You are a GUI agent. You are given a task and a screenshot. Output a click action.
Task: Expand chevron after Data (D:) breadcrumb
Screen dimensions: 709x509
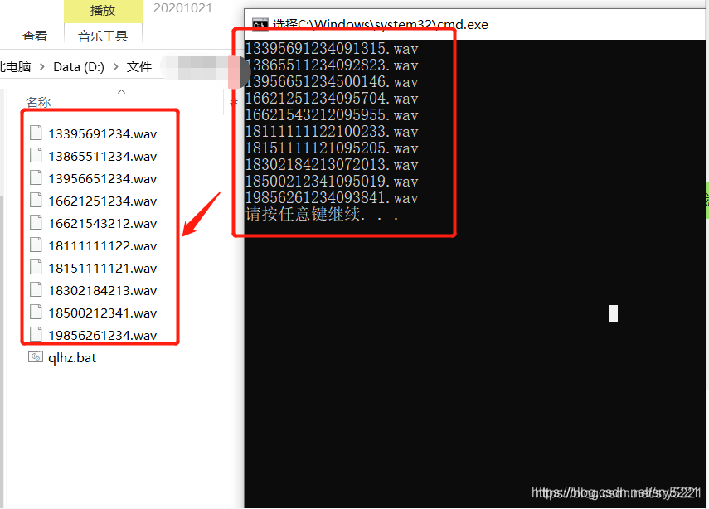[116, 67]
